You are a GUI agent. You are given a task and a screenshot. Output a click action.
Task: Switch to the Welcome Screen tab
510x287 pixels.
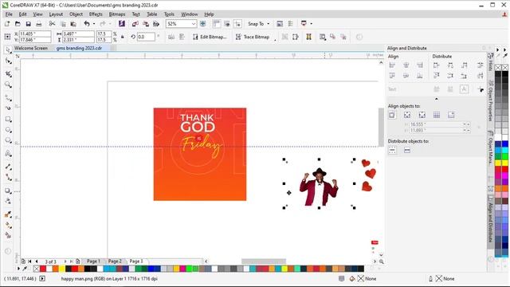click(31, 48)
